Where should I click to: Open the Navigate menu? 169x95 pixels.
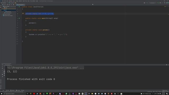point(11,1)
